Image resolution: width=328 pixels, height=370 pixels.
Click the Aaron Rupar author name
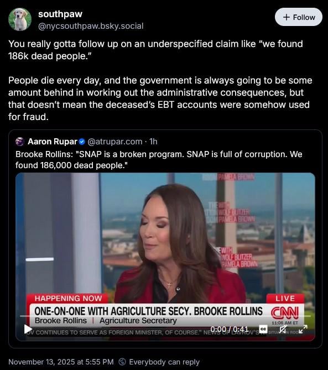tap(53, 142)
